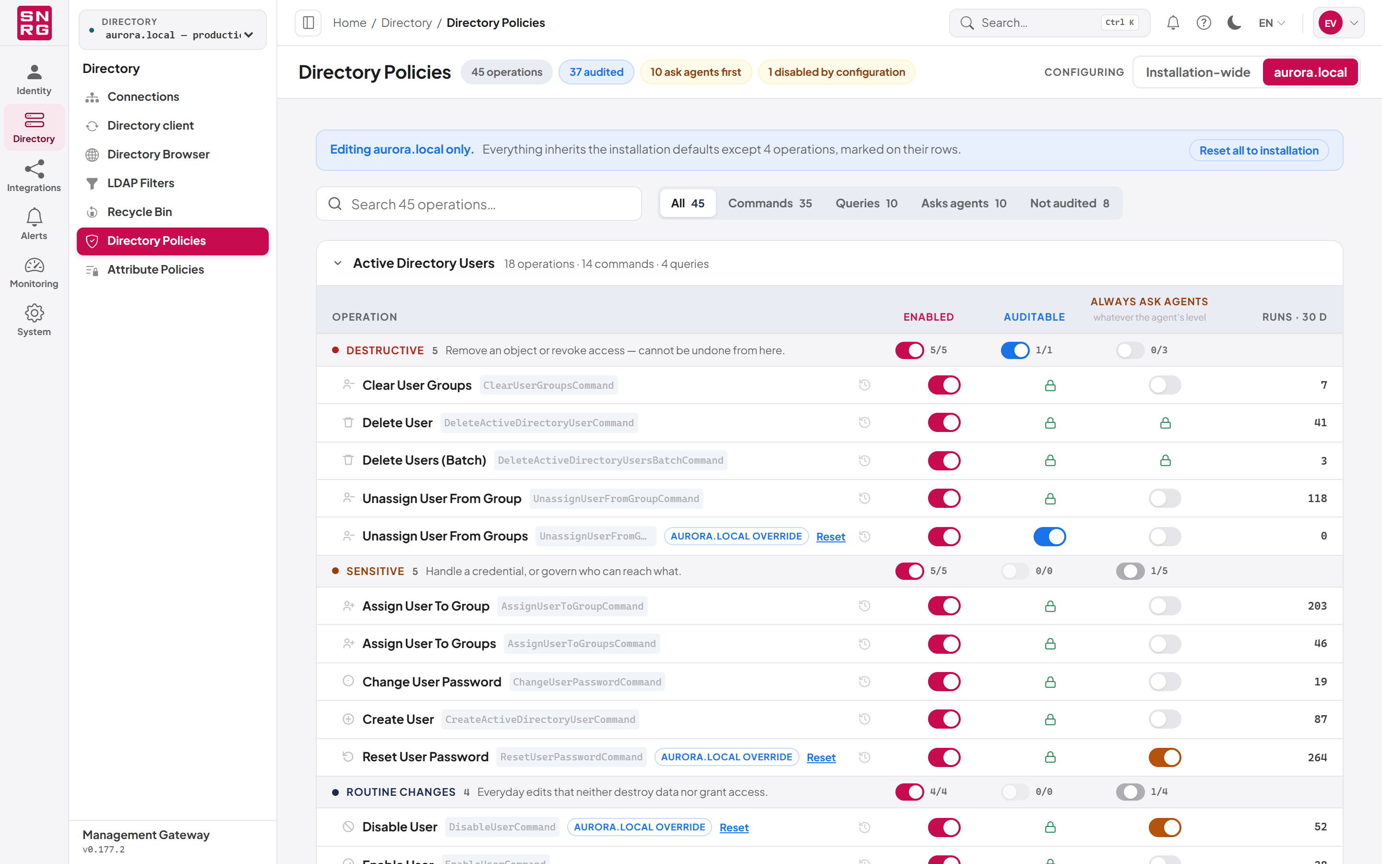
Task: Open the help question mark icon
Action: [x=1204, y=23]
